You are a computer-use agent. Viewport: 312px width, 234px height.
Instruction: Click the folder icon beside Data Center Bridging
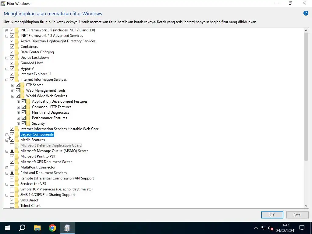tap(16, 52)
